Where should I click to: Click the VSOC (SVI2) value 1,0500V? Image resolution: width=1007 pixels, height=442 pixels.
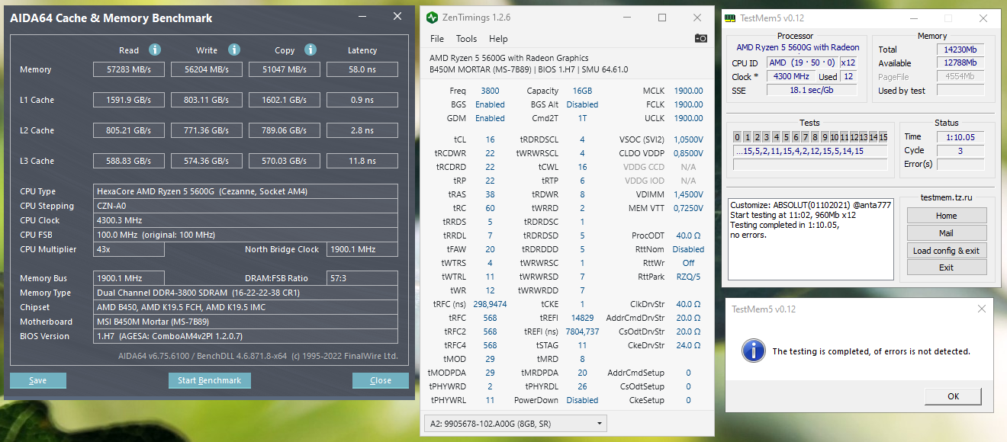688,139
